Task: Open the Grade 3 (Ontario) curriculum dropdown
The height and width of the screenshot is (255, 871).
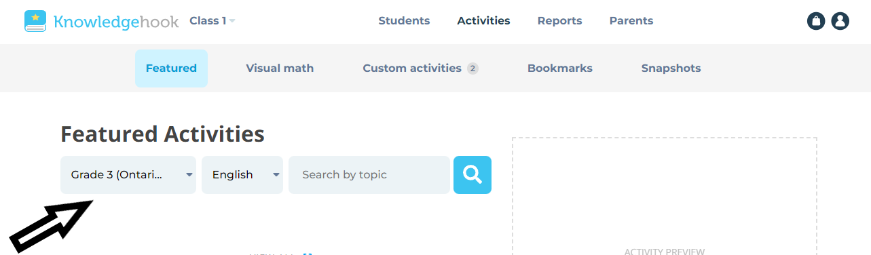Action: (x=128, y=175)
